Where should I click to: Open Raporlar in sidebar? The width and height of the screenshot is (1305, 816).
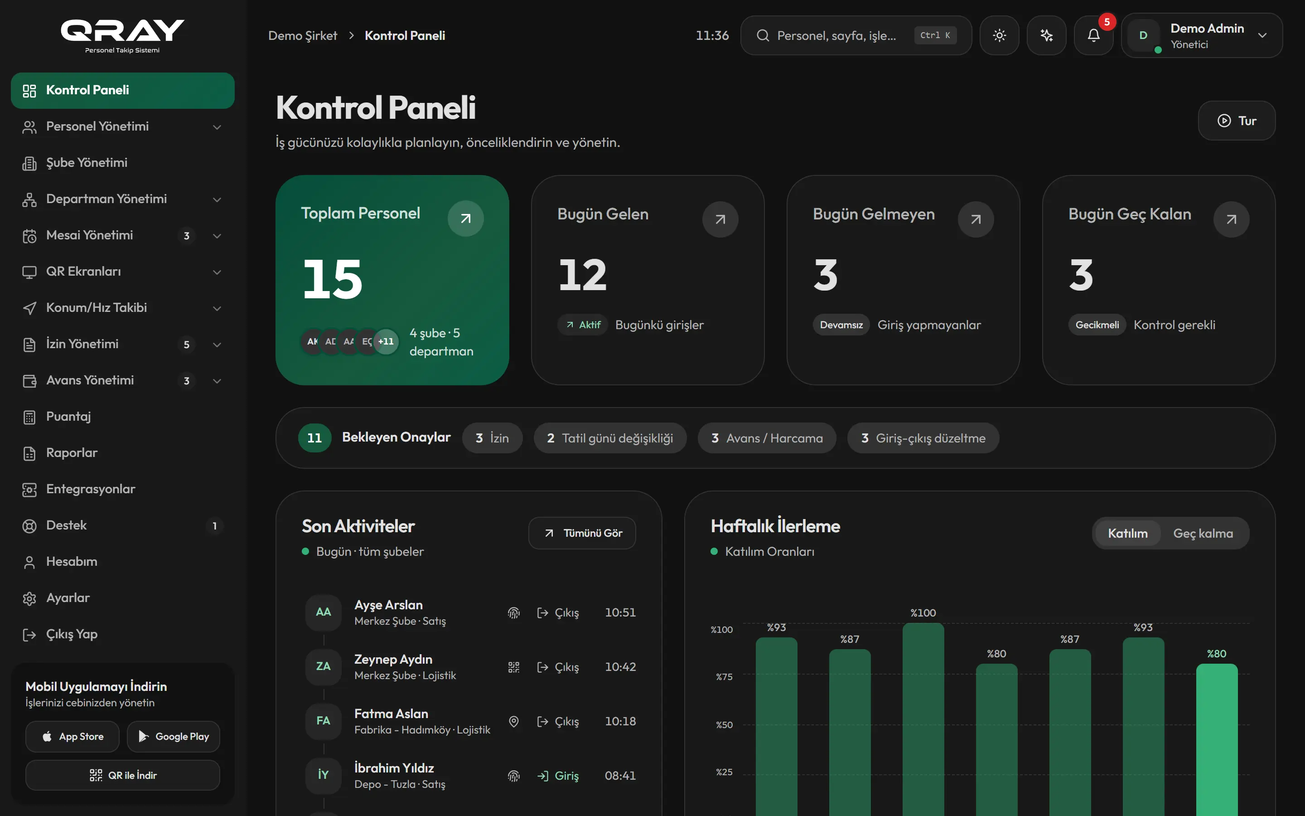(122, 453)
